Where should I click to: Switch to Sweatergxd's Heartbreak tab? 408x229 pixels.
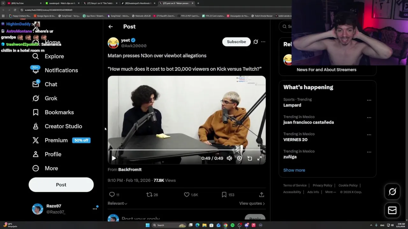tap(138, 3)
